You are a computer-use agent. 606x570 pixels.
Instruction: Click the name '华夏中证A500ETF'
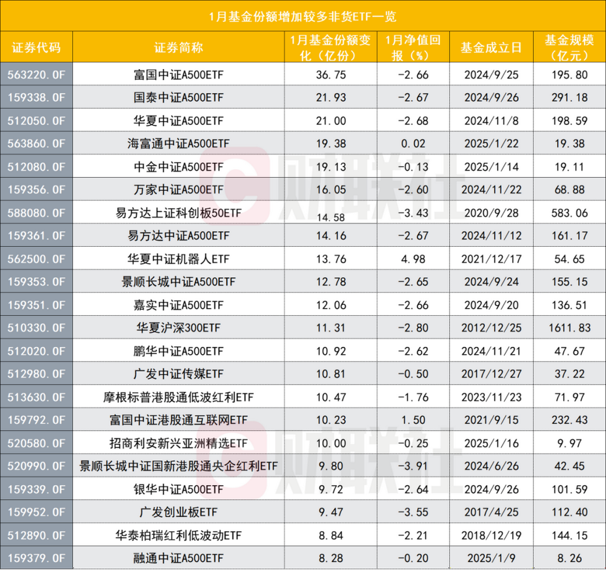click(179, 121)
